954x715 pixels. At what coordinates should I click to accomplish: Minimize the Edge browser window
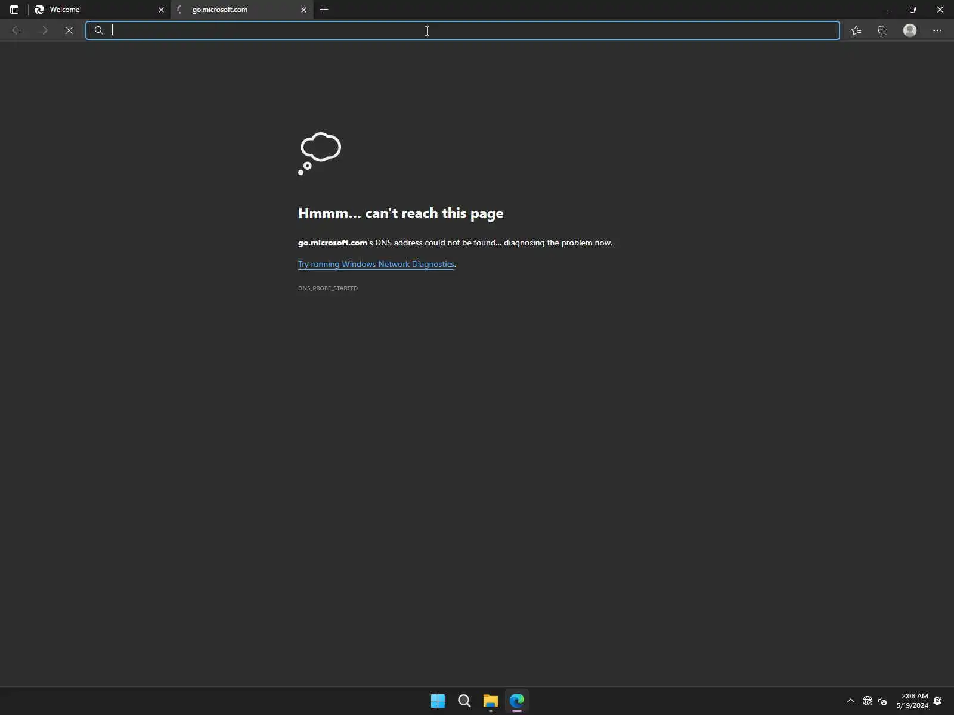click(x=885, y=10)
